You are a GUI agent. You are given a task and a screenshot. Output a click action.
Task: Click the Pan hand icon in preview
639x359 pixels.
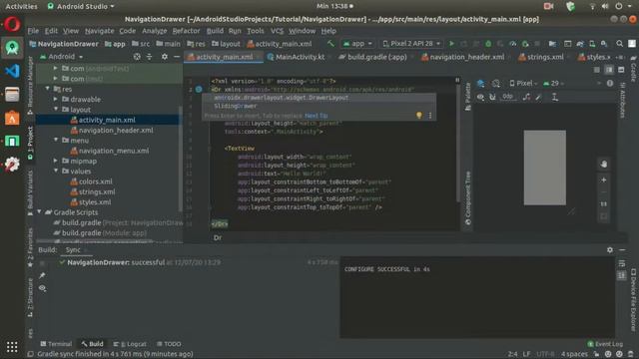(x=603, y=164)
